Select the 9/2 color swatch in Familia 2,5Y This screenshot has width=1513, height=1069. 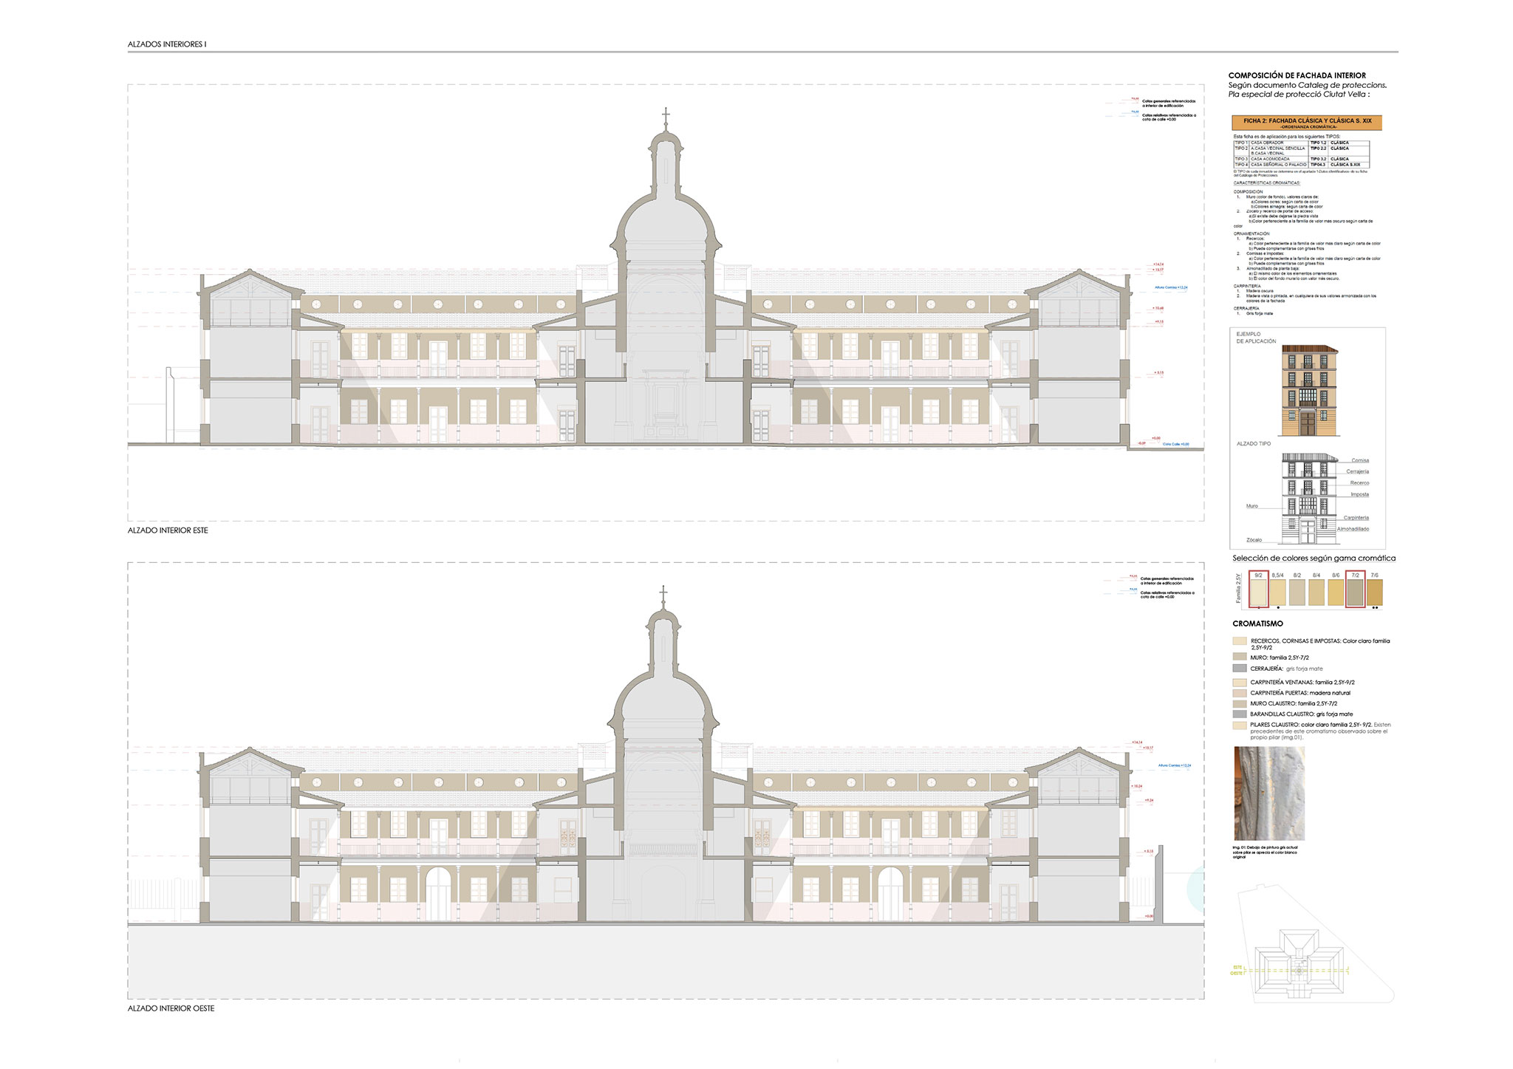coord(1258,592)
